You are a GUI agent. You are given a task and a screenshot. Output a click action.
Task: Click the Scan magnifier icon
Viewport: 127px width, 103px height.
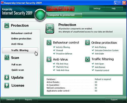[x=7, y=57]
